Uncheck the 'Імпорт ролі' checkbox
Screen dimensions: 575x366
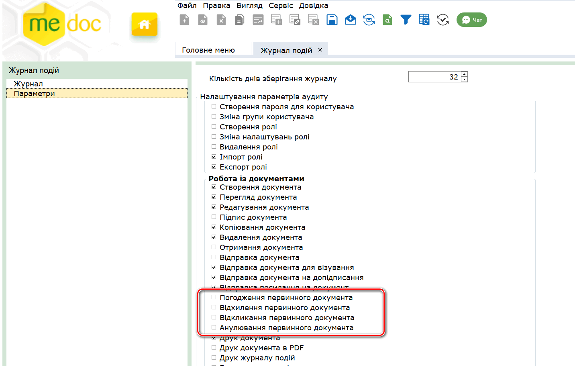tap(214, 157)
